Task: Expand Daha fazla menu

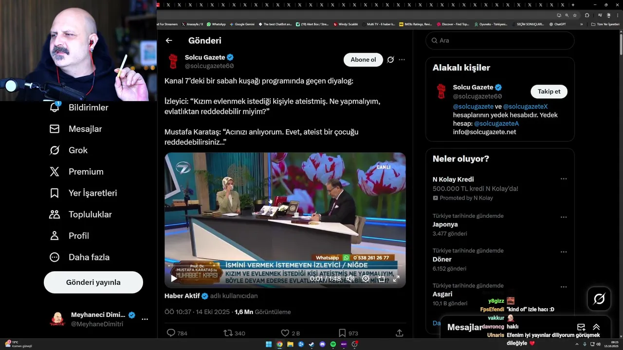Action: point(79,257)
